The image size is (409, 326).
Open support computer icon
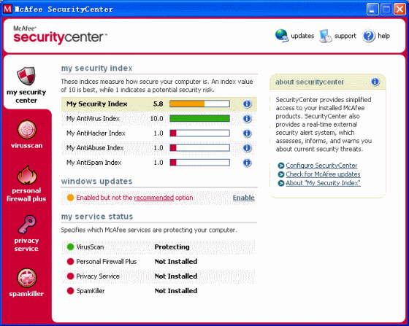325,36
